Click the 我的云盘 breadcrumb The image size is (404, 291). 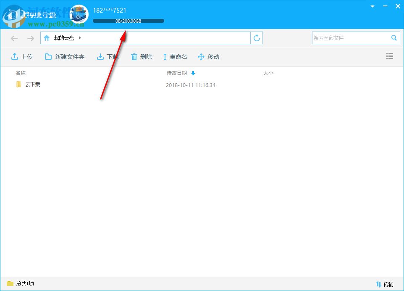(x=64, y=38)
